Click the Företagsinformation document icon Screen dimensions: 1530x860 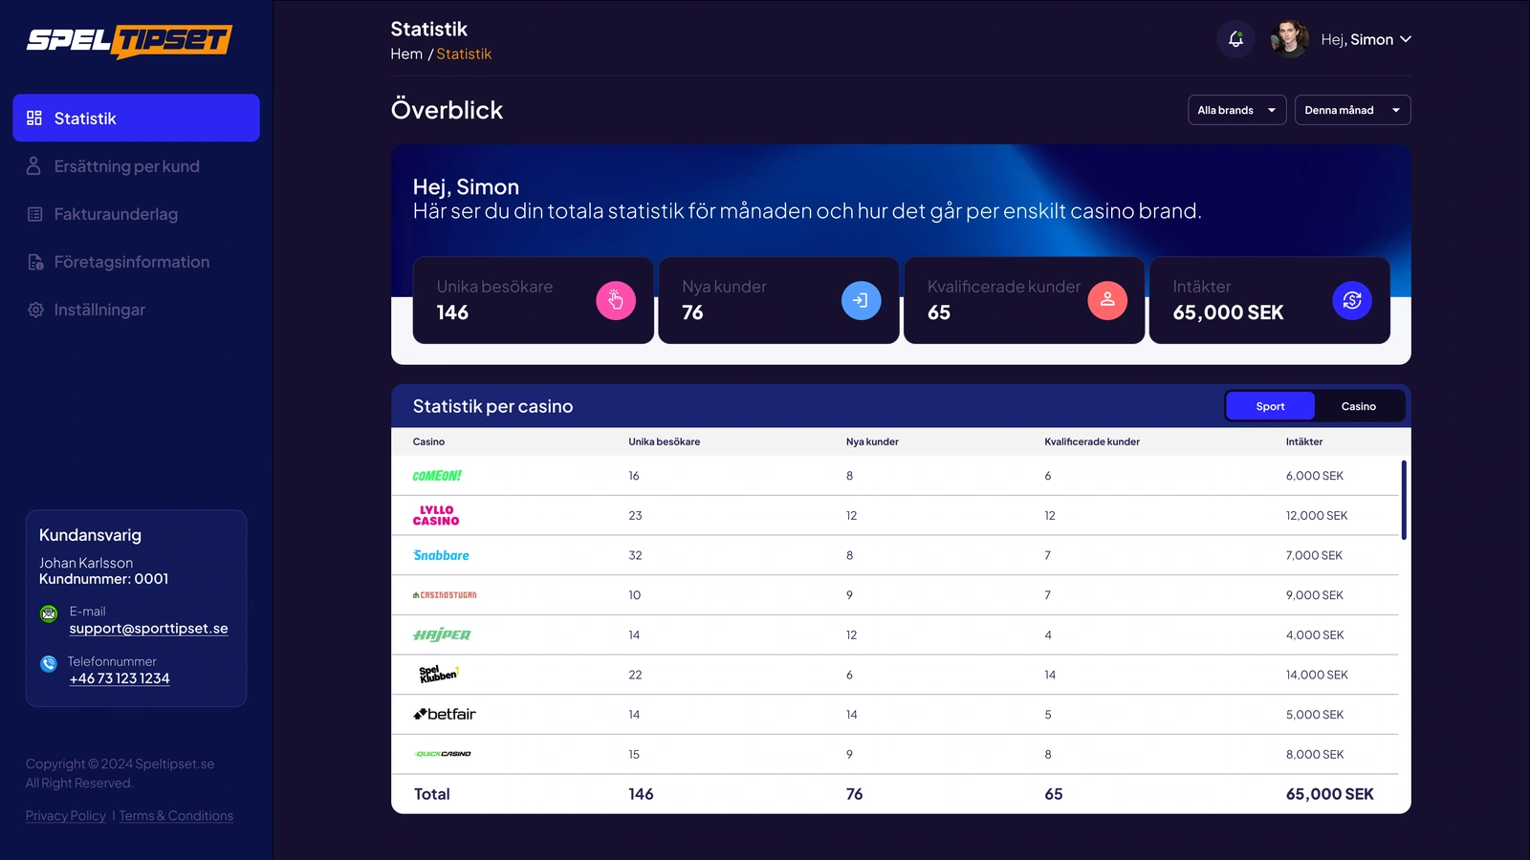35,262
